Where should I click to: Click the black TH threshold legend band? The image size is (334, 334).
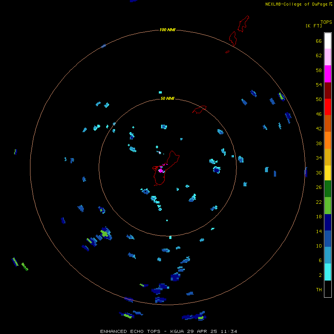(x=328, y=289)
